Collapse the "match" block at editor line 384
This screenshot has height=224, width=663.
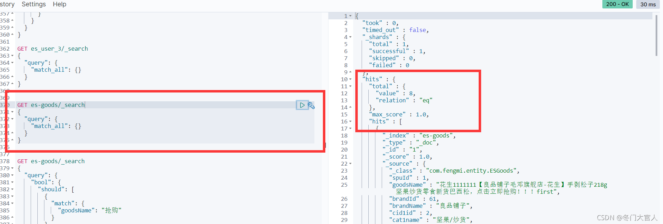[12, 203]
